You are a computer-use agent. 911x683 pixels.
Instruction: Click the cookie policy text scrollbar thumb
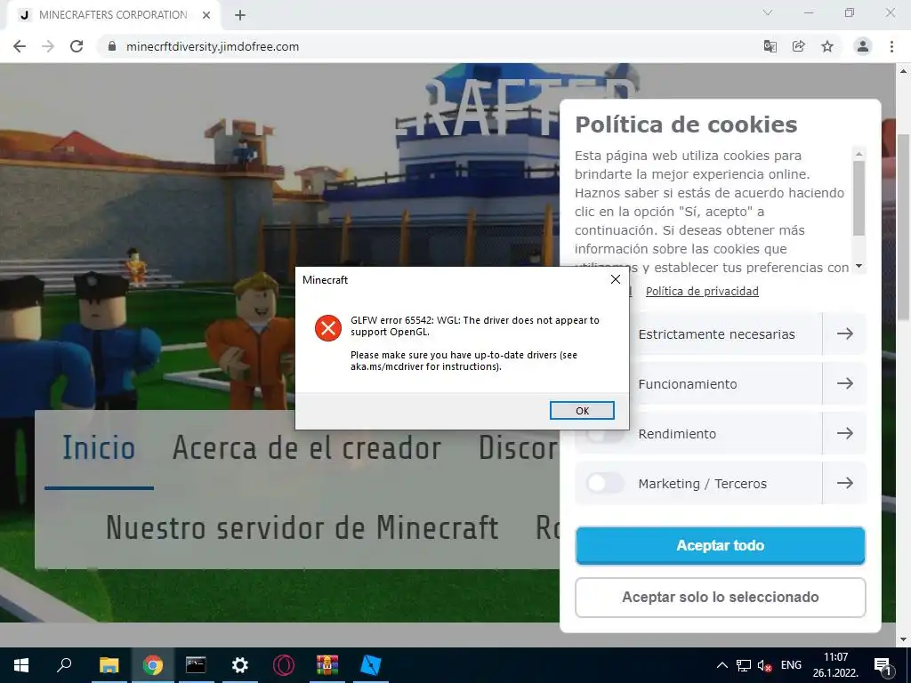pyautogui.click(x=859, y=198)
